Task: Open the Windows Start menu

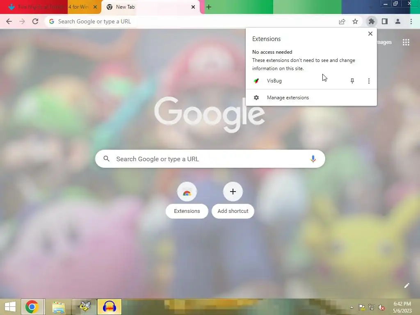Action: [10, 307]
